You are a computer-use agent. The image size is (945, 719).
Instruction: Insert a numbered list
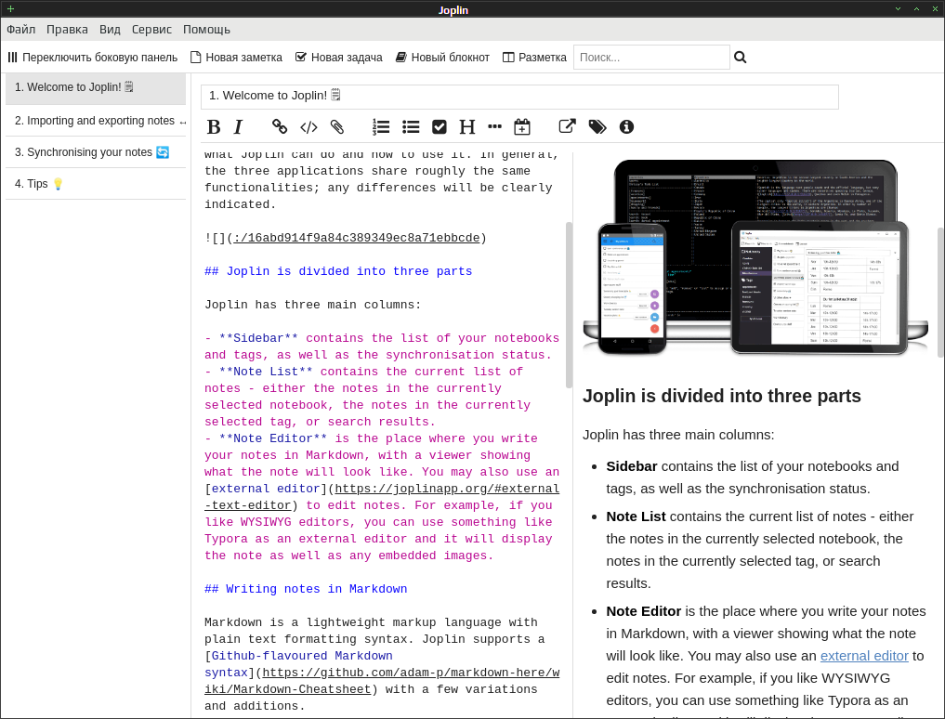(x=381, y=126)
